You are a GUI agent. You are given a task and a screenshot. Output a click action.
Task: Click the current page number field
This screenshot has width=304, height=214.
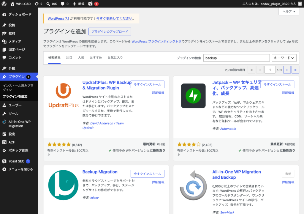(270, 70)
